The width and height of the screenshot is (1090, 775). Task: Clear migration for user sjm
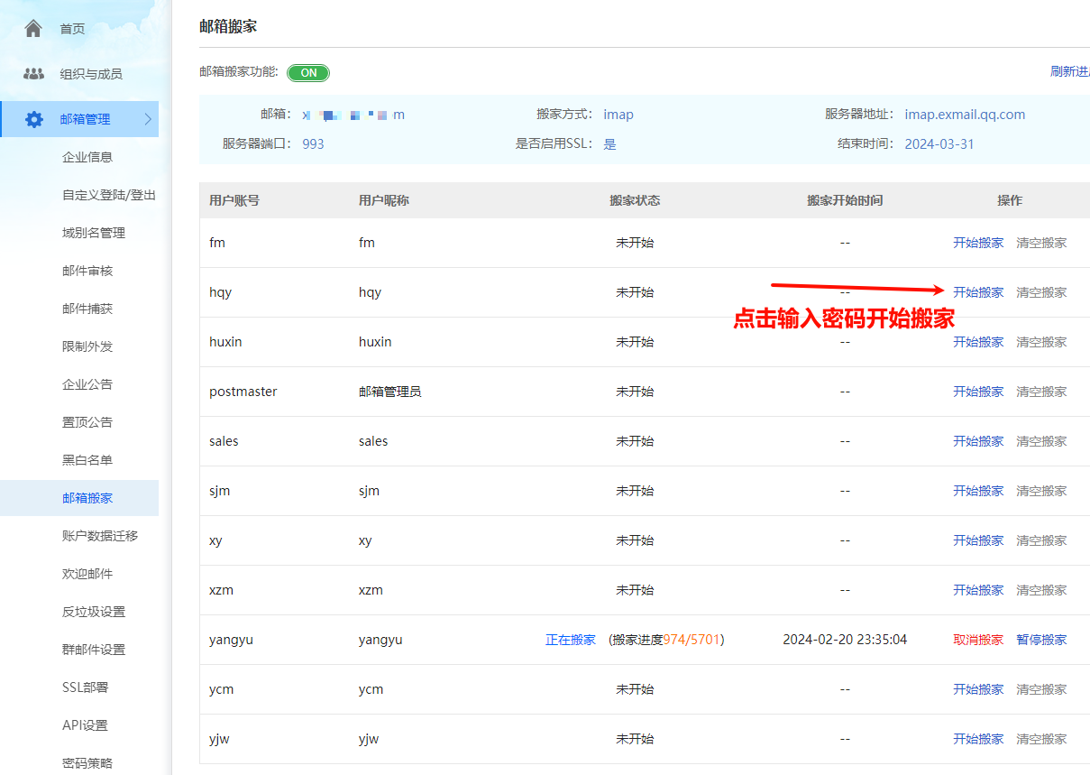coord(1041,491)
